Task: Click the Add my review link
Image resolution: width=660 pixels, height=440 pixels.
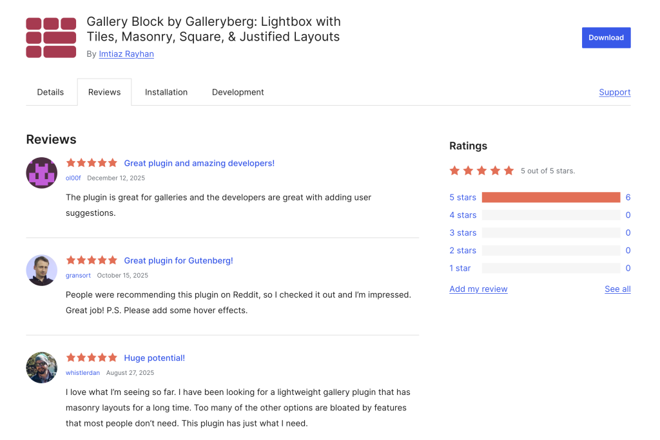Action: pyautogui.click(x=478, y=289)
